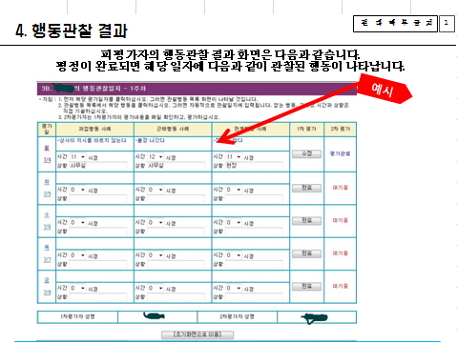The image size is (457, 344).
Task: Click 완료 button for Tuesday 3/5
Action: (306, 188)
